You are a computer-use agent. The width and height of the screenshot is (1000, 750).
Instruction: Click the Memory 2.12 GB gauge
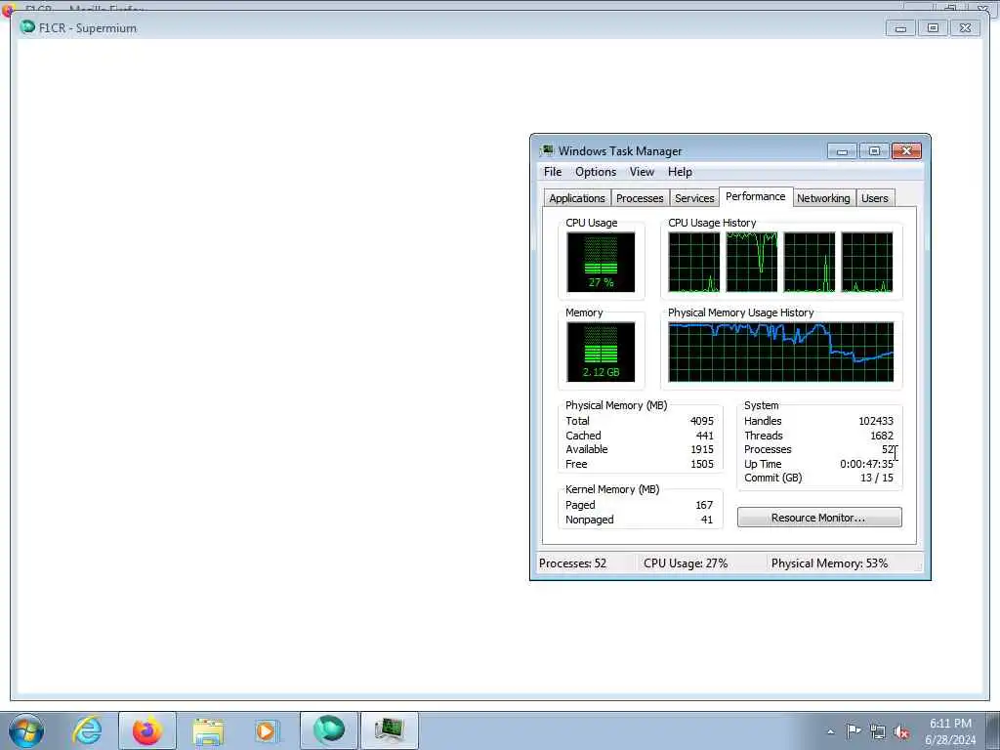click(601, 352)
